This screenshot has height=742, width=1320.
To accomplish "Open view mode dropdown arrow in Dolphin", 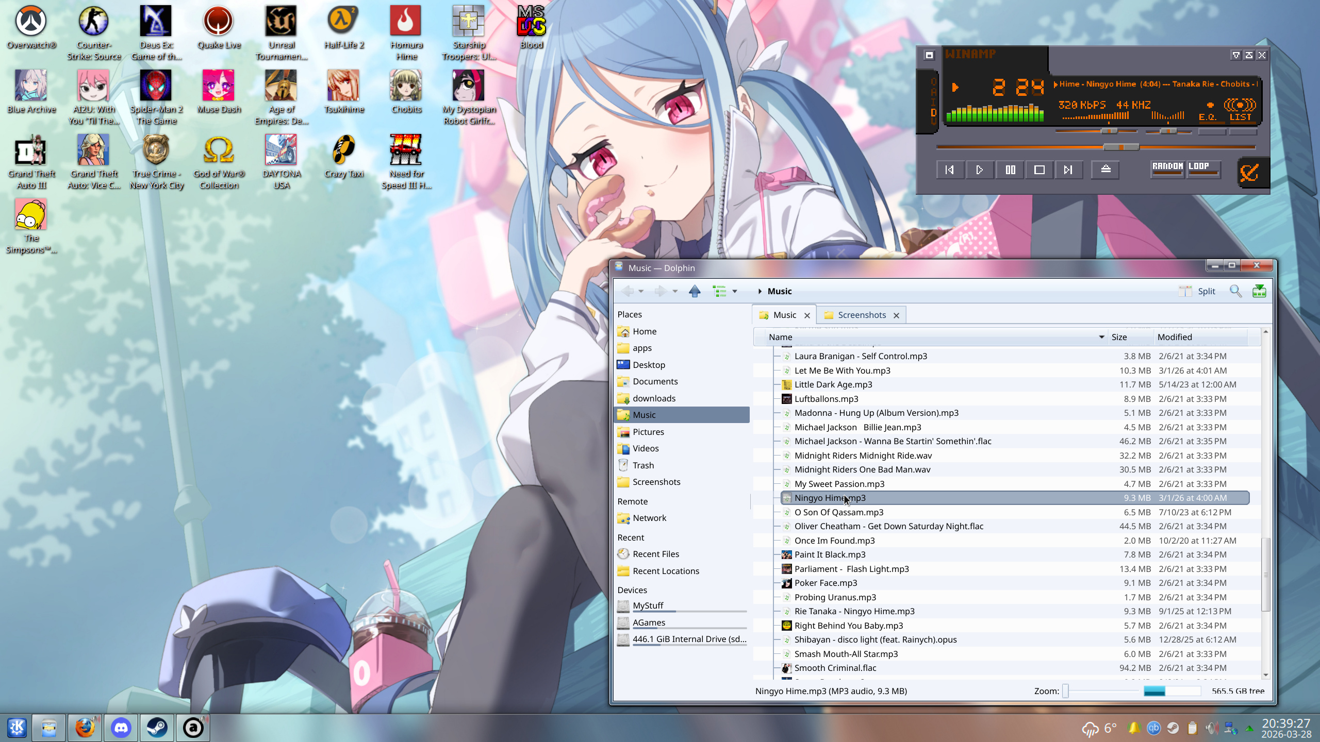I will coord(735,292).
